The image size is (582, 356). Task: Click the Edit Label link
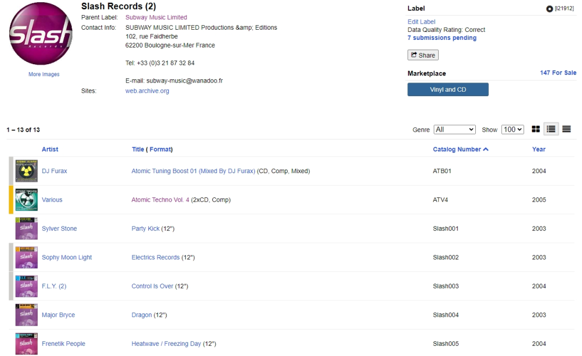coord(421,22)
